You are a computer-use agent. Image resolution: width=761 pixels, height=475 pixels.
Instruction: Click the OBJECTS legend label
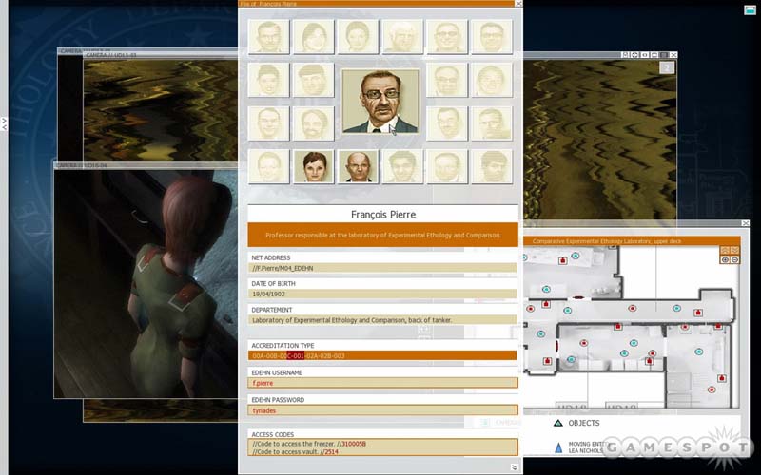(x=584, y=423)
